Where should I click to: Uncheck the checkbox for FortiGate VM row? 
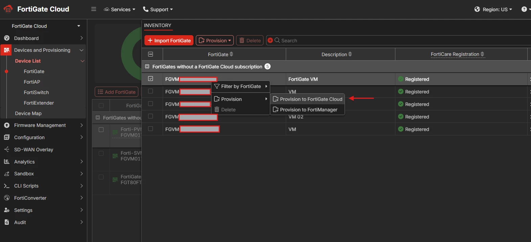[151, 79]
